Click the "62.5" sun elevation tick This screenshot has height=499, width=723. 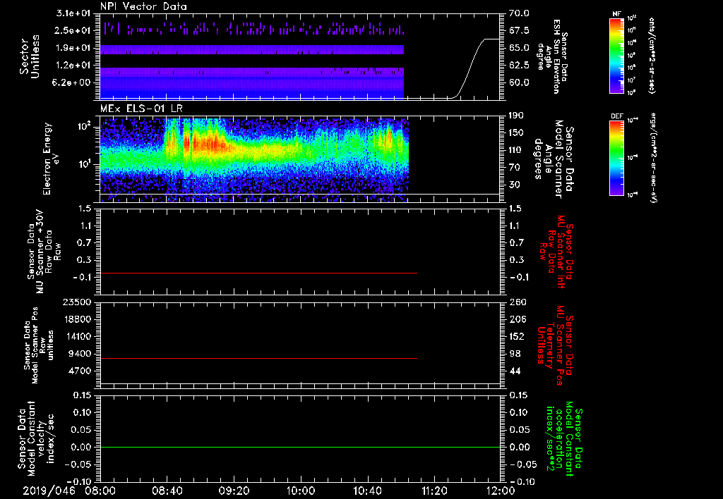[x=519, y=66]
